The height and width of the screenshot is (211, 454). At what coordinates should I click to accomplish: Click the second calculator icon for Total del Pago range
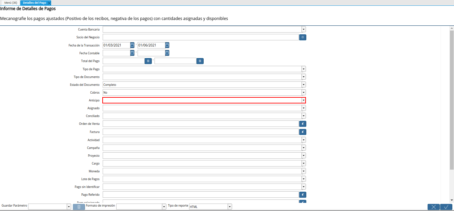point(200,61)
